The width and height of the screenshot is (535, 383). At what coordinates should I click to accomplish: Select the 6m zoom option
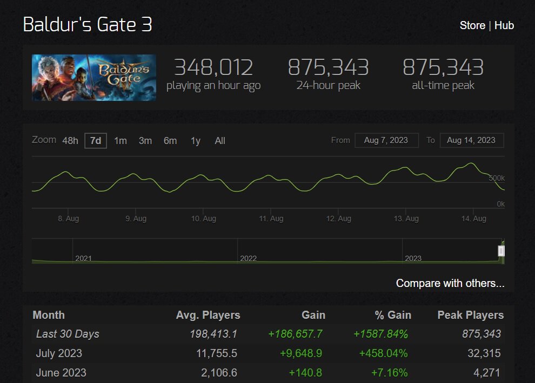pos(170,141)
